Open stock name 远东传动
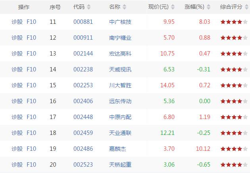250x173 pixels. tap(120, 101)
